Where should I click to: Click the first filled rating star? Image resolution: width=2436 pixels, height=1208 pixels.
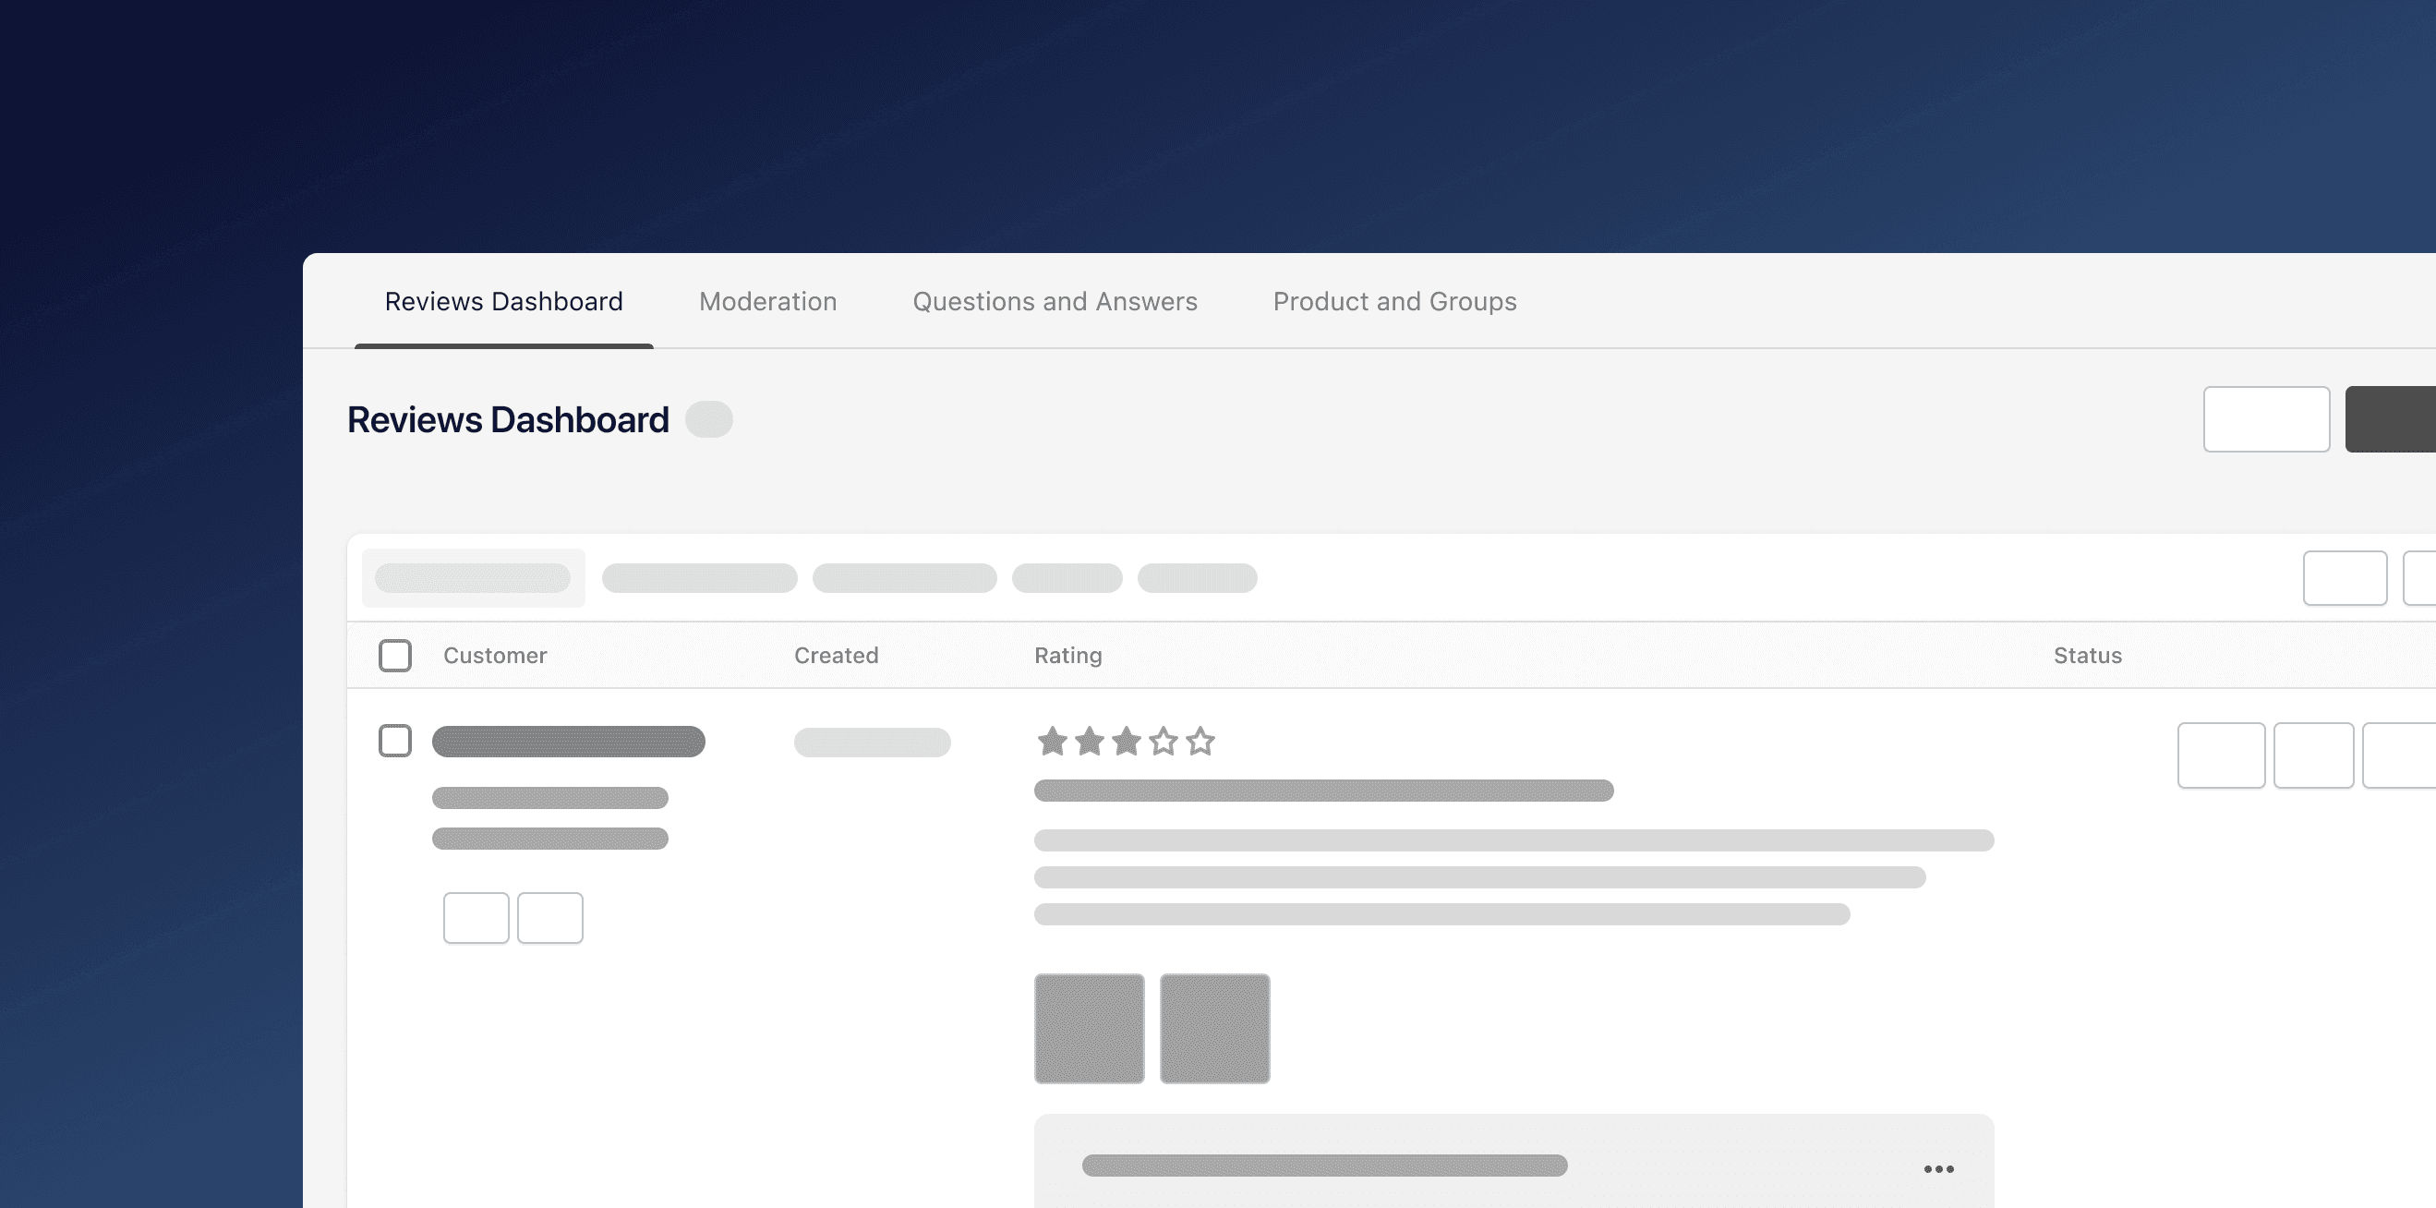[1052, 742]
